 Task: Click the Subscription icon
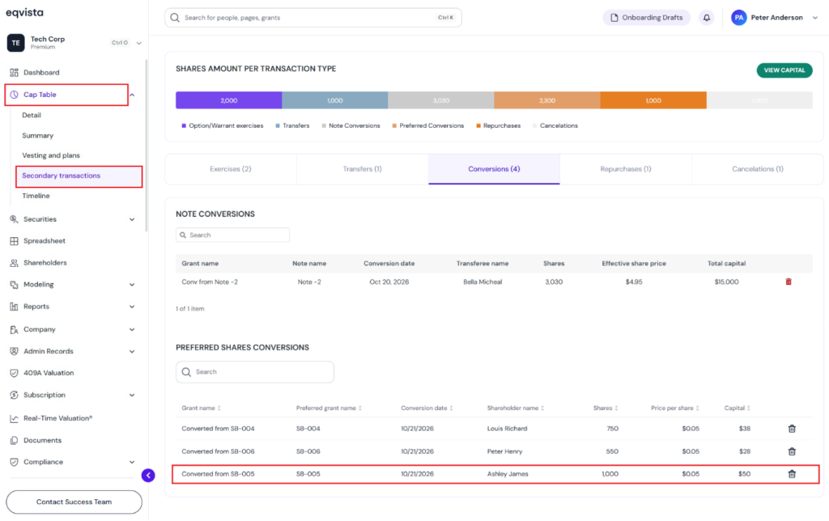14,396
